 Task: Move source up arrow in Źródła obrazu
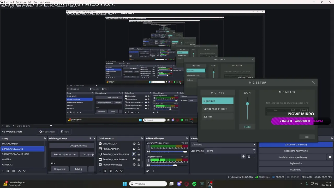coord(116,171)
